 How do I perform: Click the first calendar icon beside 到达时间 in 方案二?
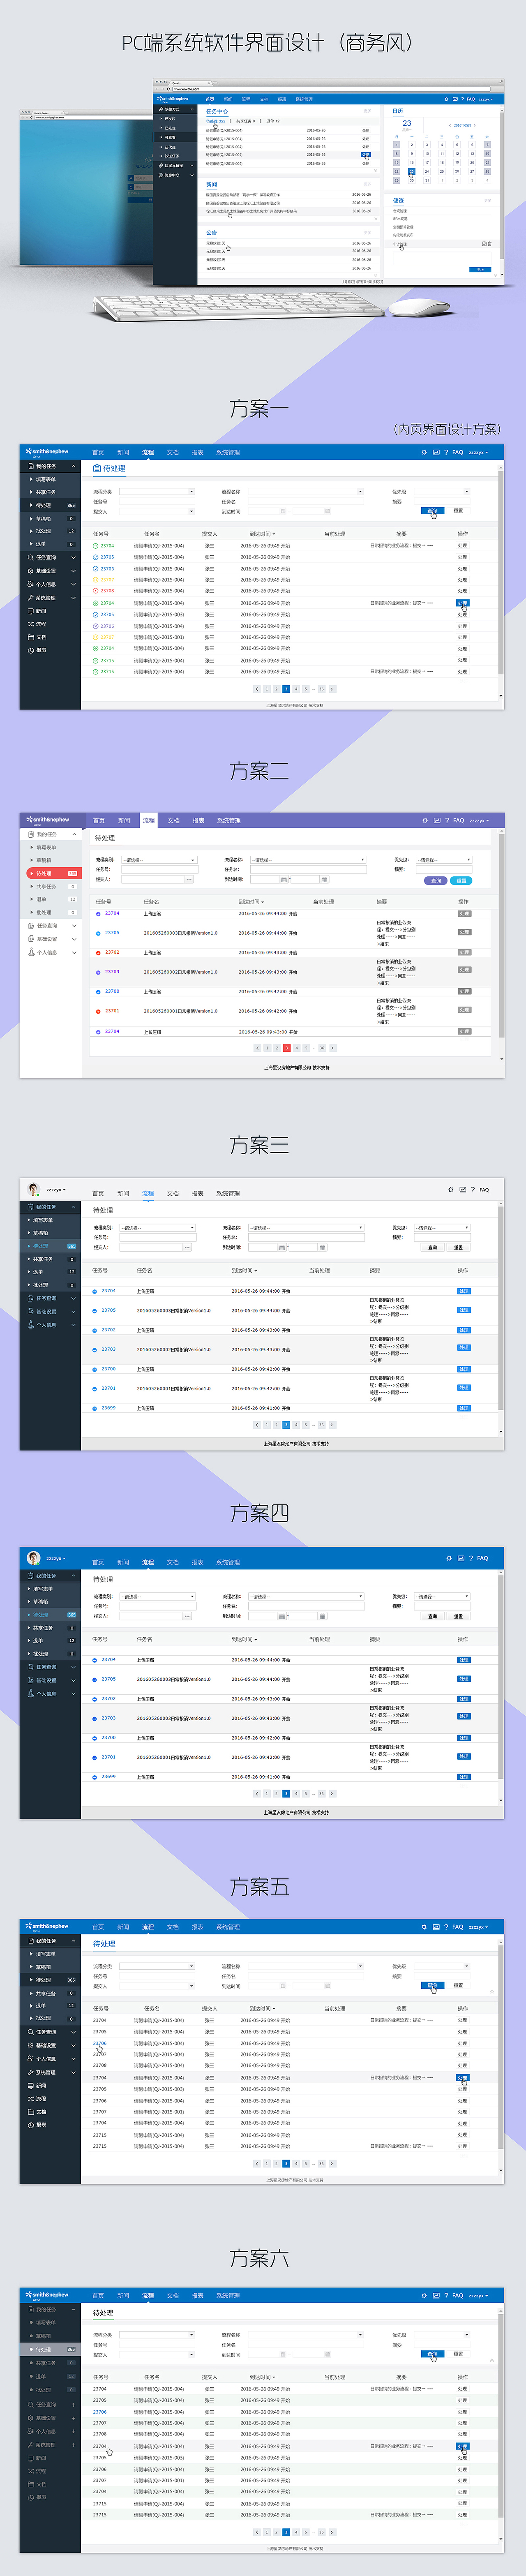284,880
